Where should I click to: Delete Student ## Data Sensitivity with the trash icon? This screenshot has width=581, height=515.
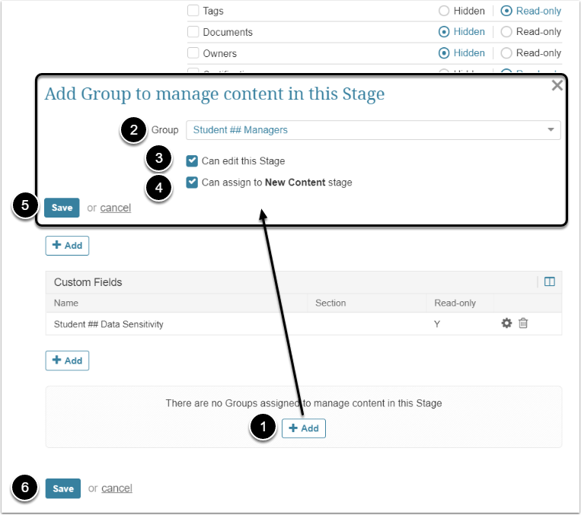(523, 323)
